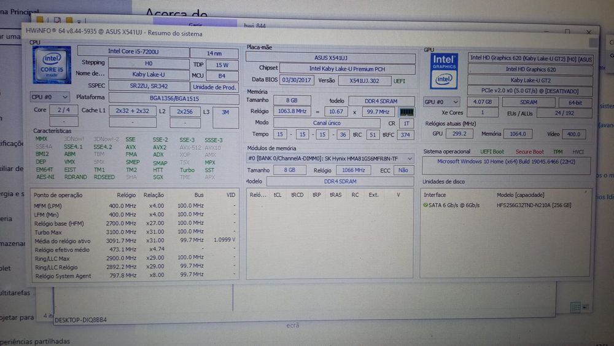614x346 pixels.
Task: Click the ASUS X541UJ motherboard field
Action: [x=330, y=58]
